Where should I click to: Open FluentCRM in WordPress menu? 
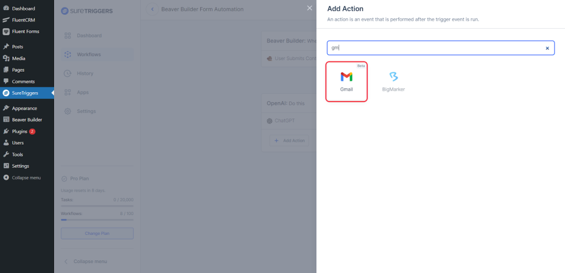tap(24, 20)
